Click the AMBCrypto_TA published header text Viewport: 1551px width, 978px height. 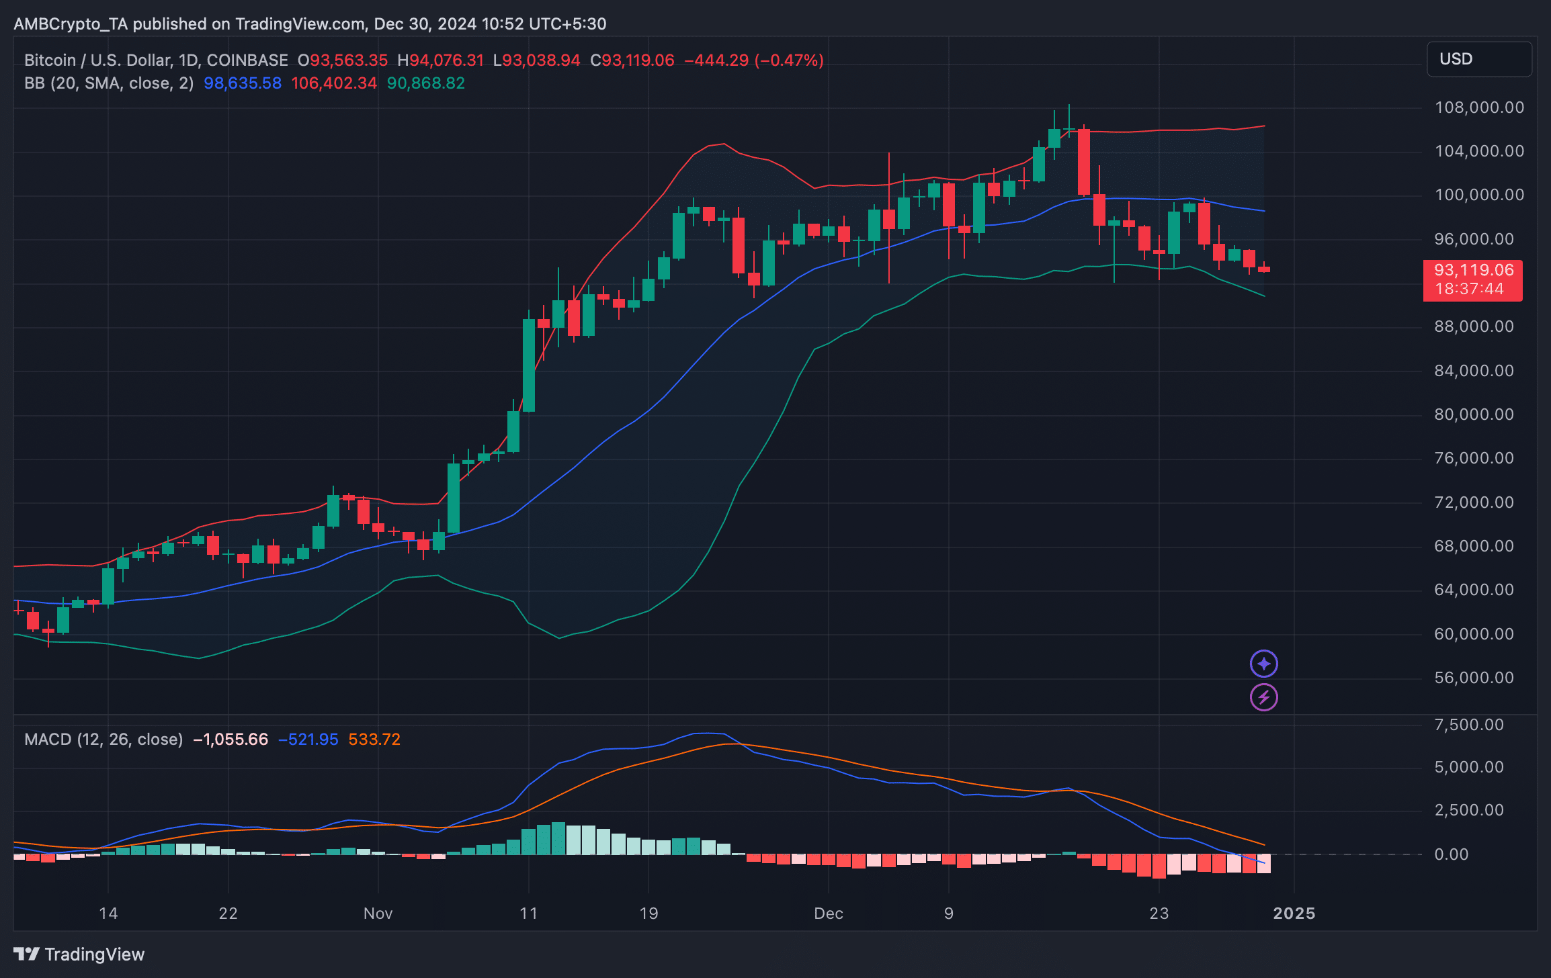(x=310, y=24)
